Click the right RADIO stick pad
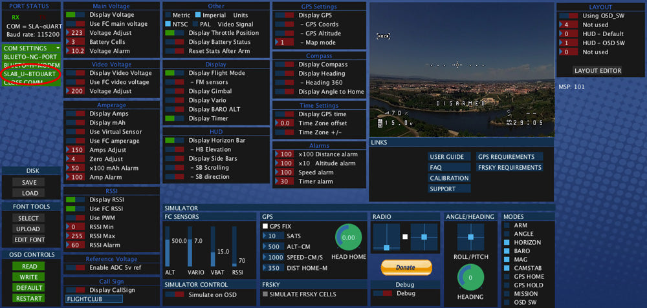Screen dimensions: 647x308 pos(424,237)
